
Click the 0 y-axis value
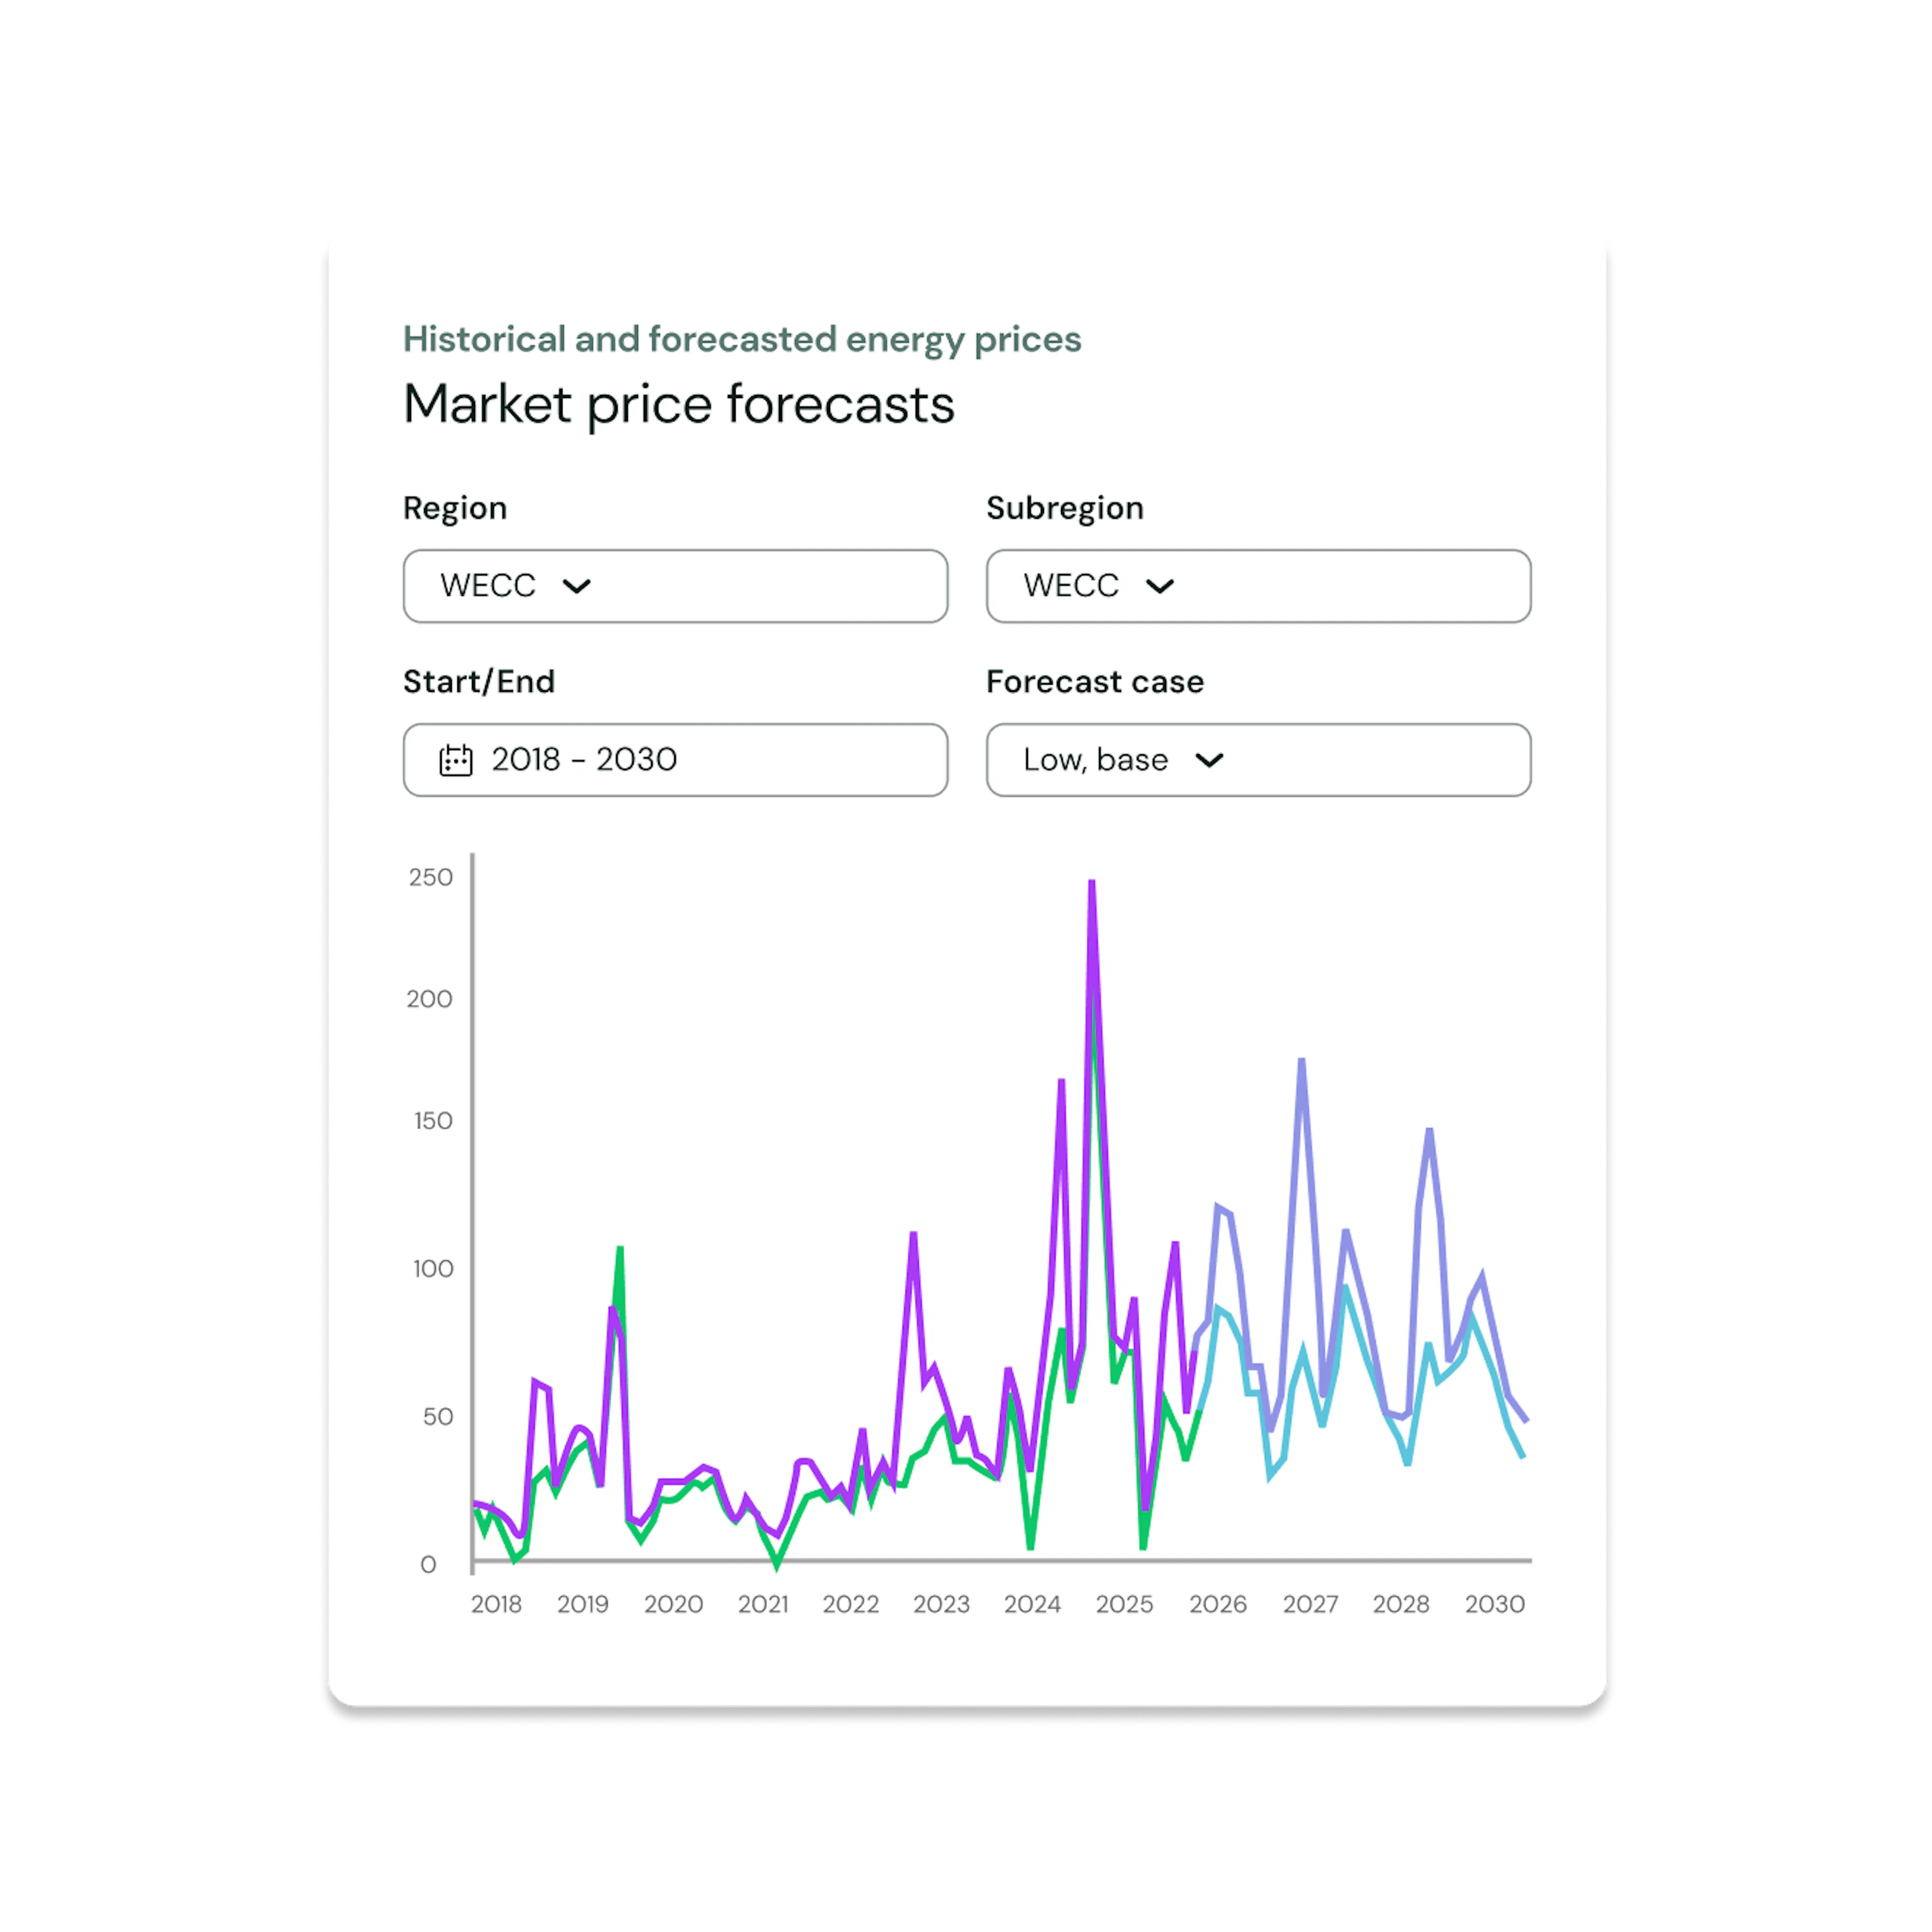coord(428,1565)
